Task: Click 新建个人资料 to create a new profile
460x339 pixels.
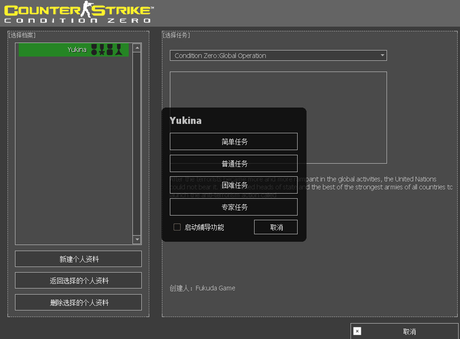Action: [78, 259]
